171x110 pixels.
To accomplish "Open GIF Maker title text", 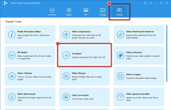I will (22, 52).
